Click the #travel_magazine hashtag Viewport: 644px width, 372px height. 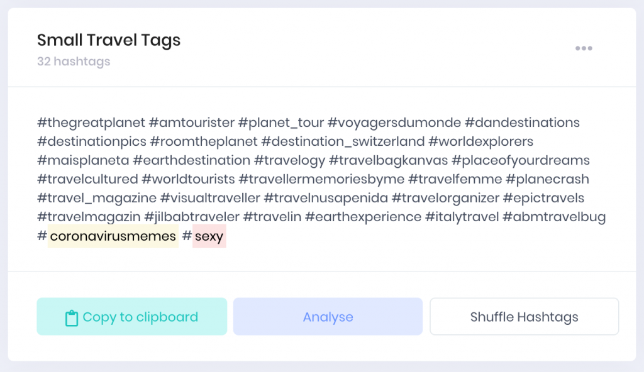[97, 198]
